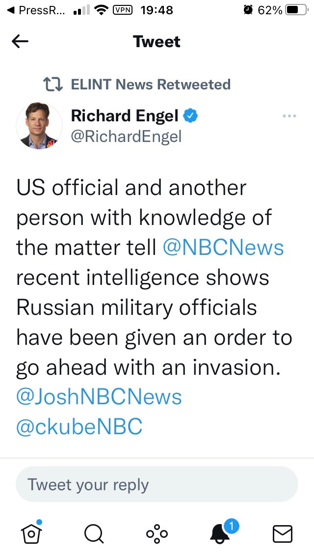Tap the Richard Engel display name
314x558 pixels.
pyautogui.click(x=125, y=116)
